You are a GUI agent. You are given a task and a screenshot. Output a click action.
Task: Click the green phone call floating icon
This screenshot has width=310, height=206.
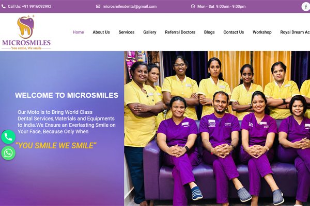(8, 137)
